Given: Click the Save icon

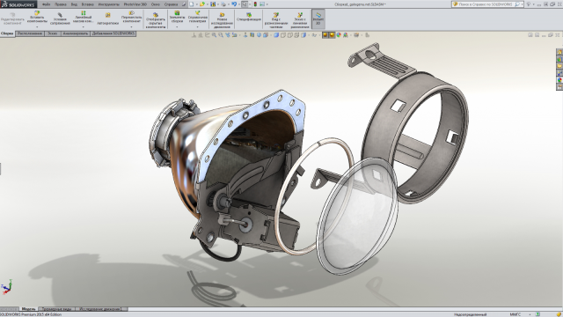Looking at the screenshot, I should [213, 4].
